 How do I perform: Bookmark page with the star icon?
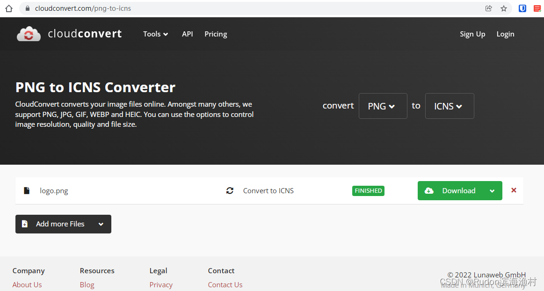(504, 8)
